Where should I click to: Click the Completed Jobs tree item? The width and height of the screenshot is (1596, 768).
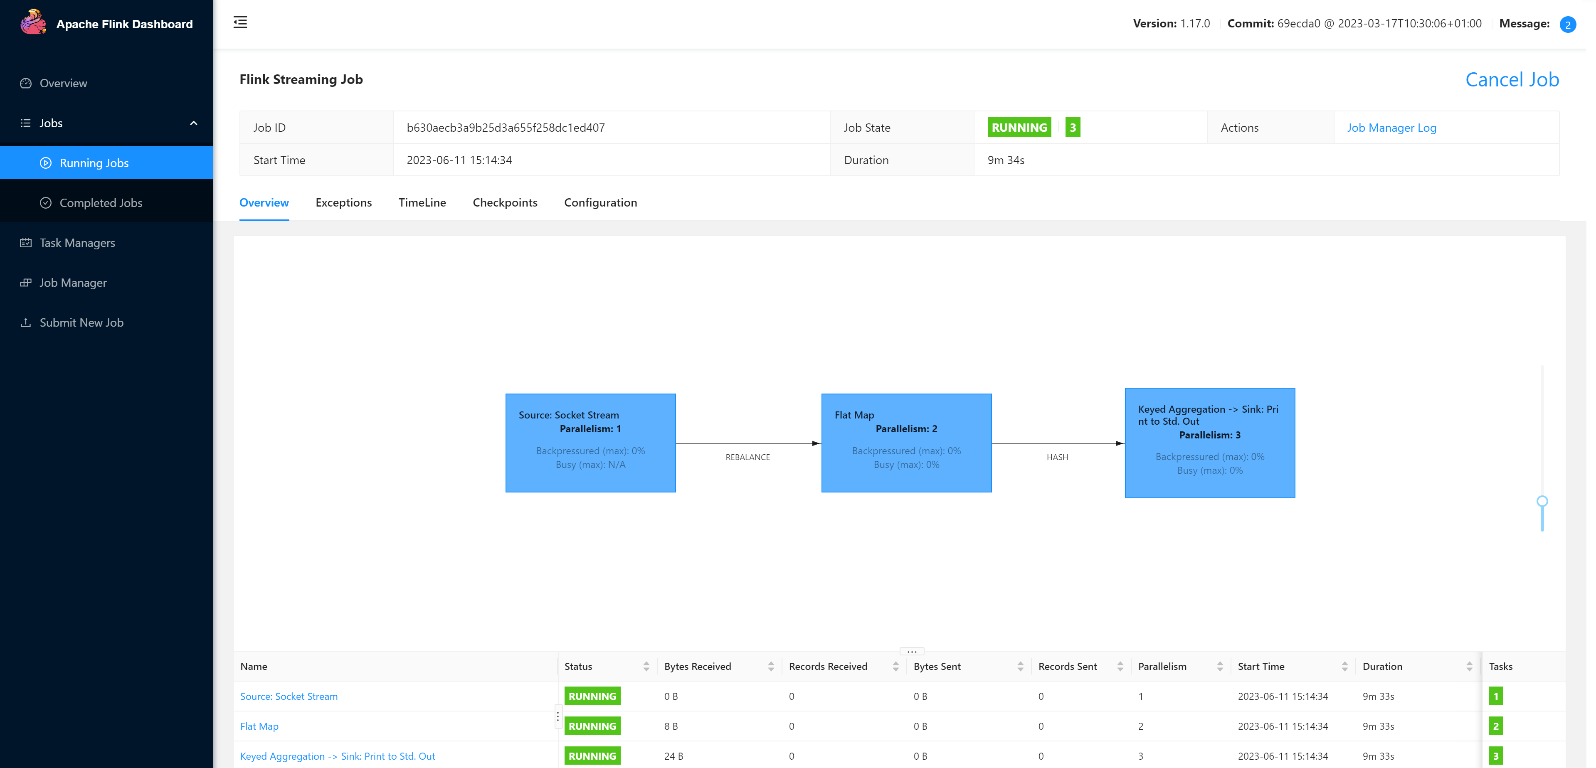click(x=100, y=202)
